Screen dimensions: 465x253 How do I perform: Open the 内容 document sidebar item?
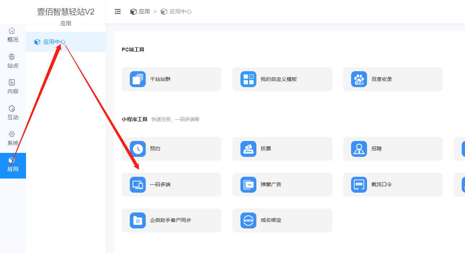pos(13,87)
